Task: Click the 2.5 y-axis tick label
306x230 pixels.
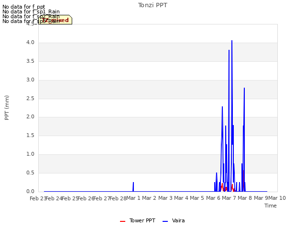Action: [31, 98]
